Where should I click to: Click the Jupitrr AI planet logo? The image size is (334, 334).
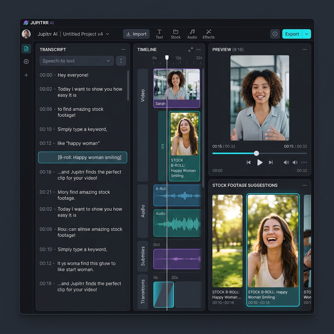pos(26,23)
